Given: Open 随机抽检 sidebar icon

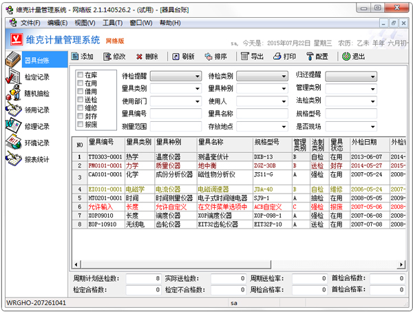Looking at the screenshot, I should pos(13,93).
